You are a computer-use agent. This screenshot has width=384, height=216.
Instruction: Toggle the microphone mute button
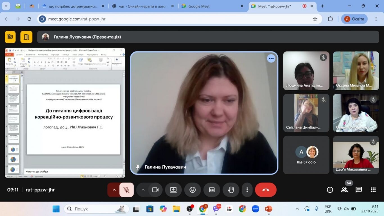coord(127,190)
